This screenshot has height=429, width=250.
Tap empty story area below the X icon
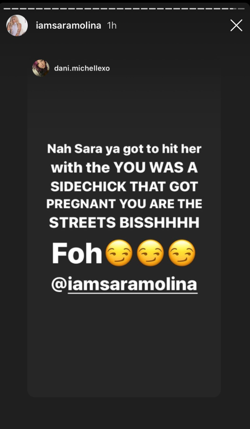pyautogui.click(x=235, y=109)
